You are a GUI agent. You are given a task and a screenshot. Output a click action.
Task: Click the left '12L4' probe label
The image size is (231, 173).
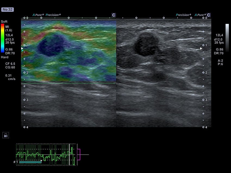pyautogui.click(x=9, y=35)
